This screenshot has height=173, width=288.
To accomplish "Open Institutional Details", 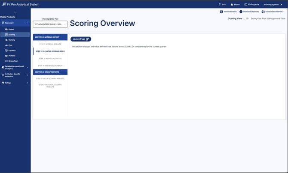I will pyautogui.click(x=249, y=12).
